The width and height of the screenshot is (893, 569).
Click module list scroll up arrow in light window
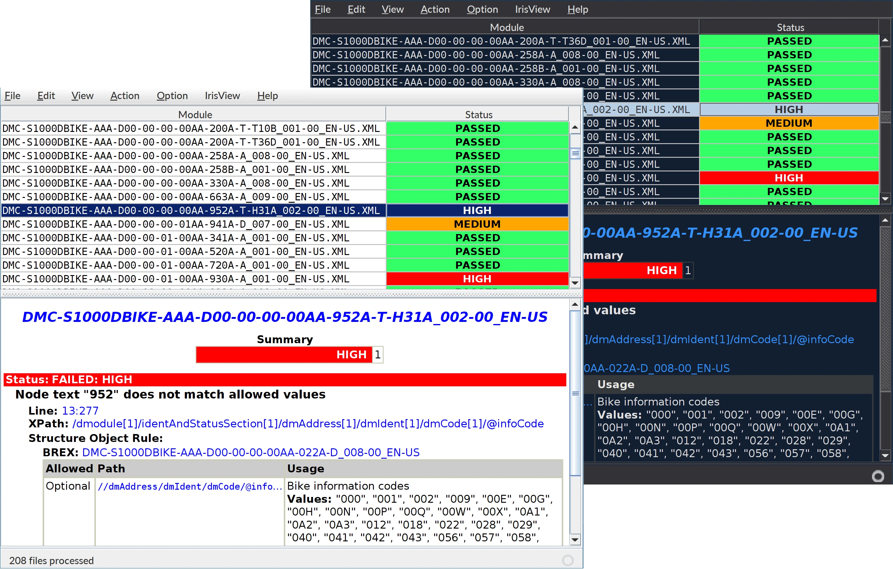575,128
